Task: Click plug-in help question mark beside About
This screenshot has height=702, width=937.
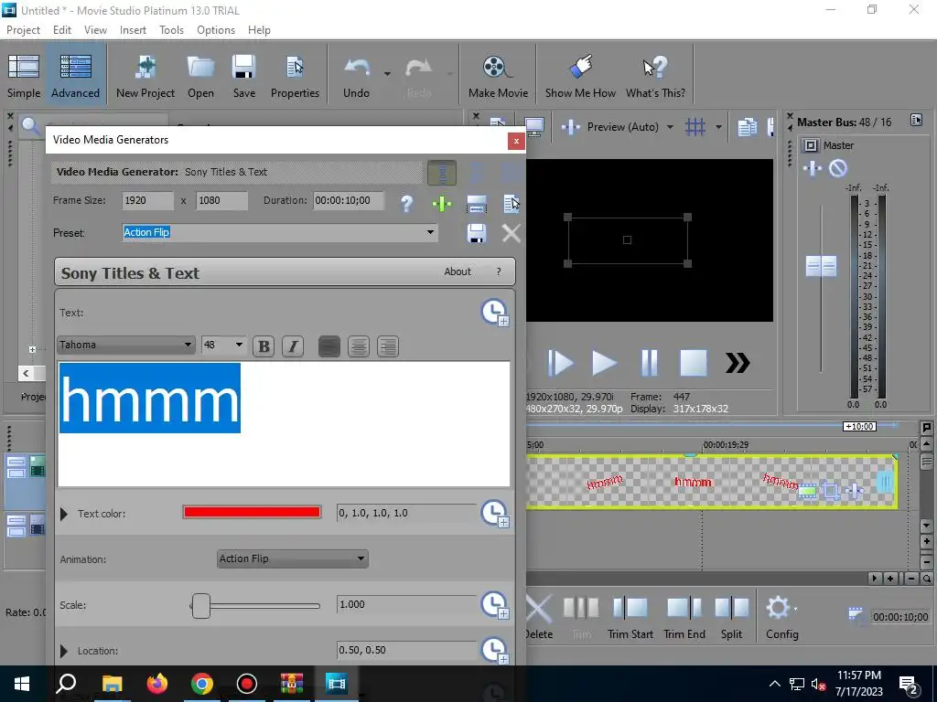Action: point(499,271)
